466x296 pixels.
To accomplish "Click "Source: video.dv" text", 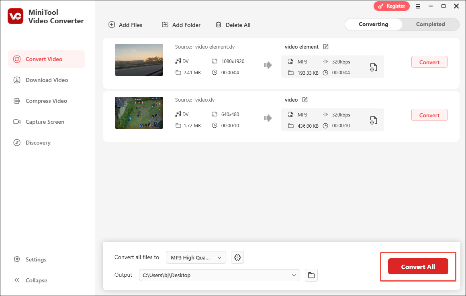I will tap(195, 100).
